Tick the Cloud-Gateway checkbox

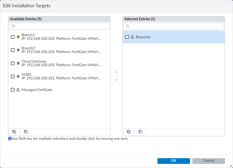click(13, 63)
